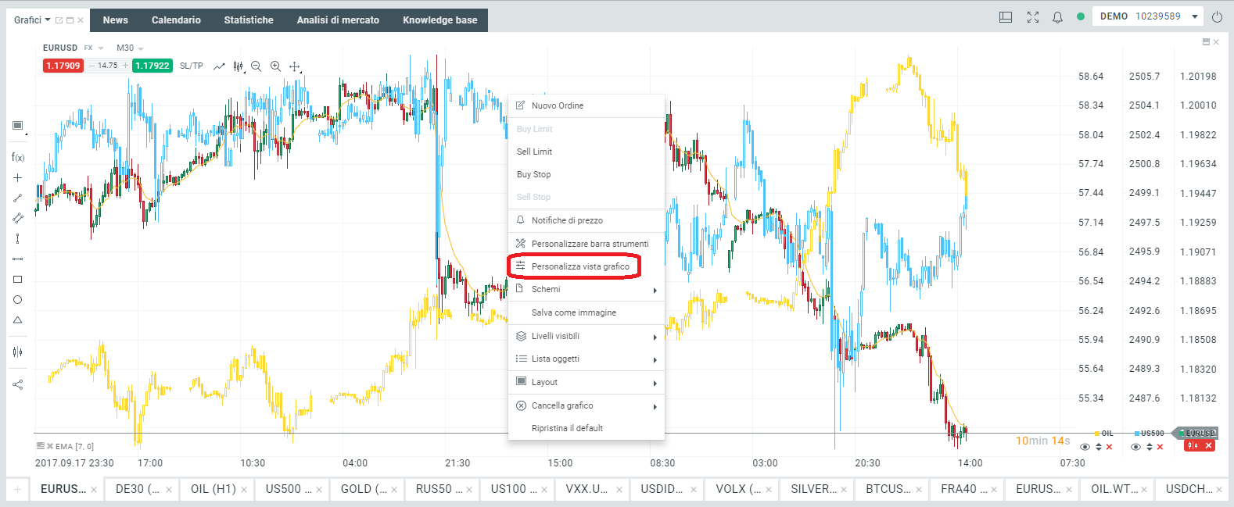Toggle OIL overlay visibility eye
The image size is (1234, 507).
(x=1085, y=447)
